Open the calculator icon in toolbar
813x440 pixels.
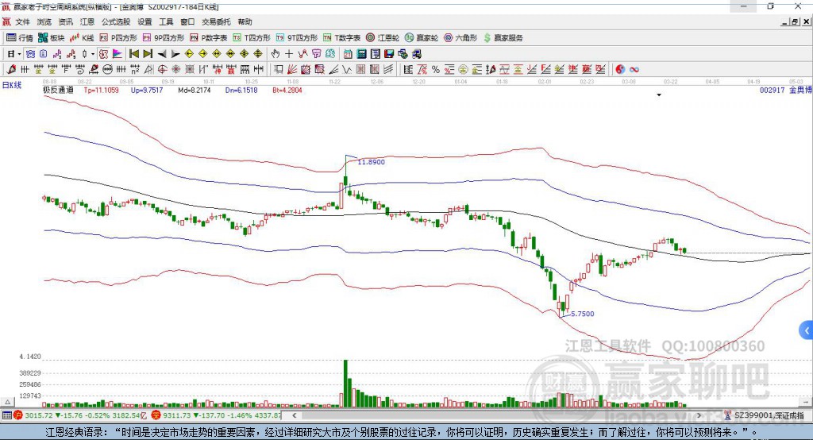(x=361, y=54)
